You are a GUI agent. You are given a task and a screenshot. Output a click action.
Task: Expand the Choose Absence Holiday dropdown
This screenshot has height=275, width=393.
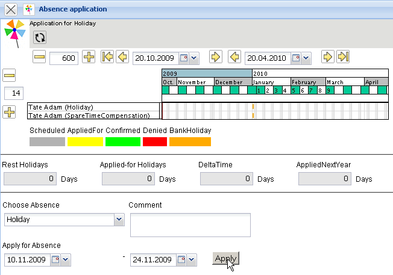tap(119, 220)
